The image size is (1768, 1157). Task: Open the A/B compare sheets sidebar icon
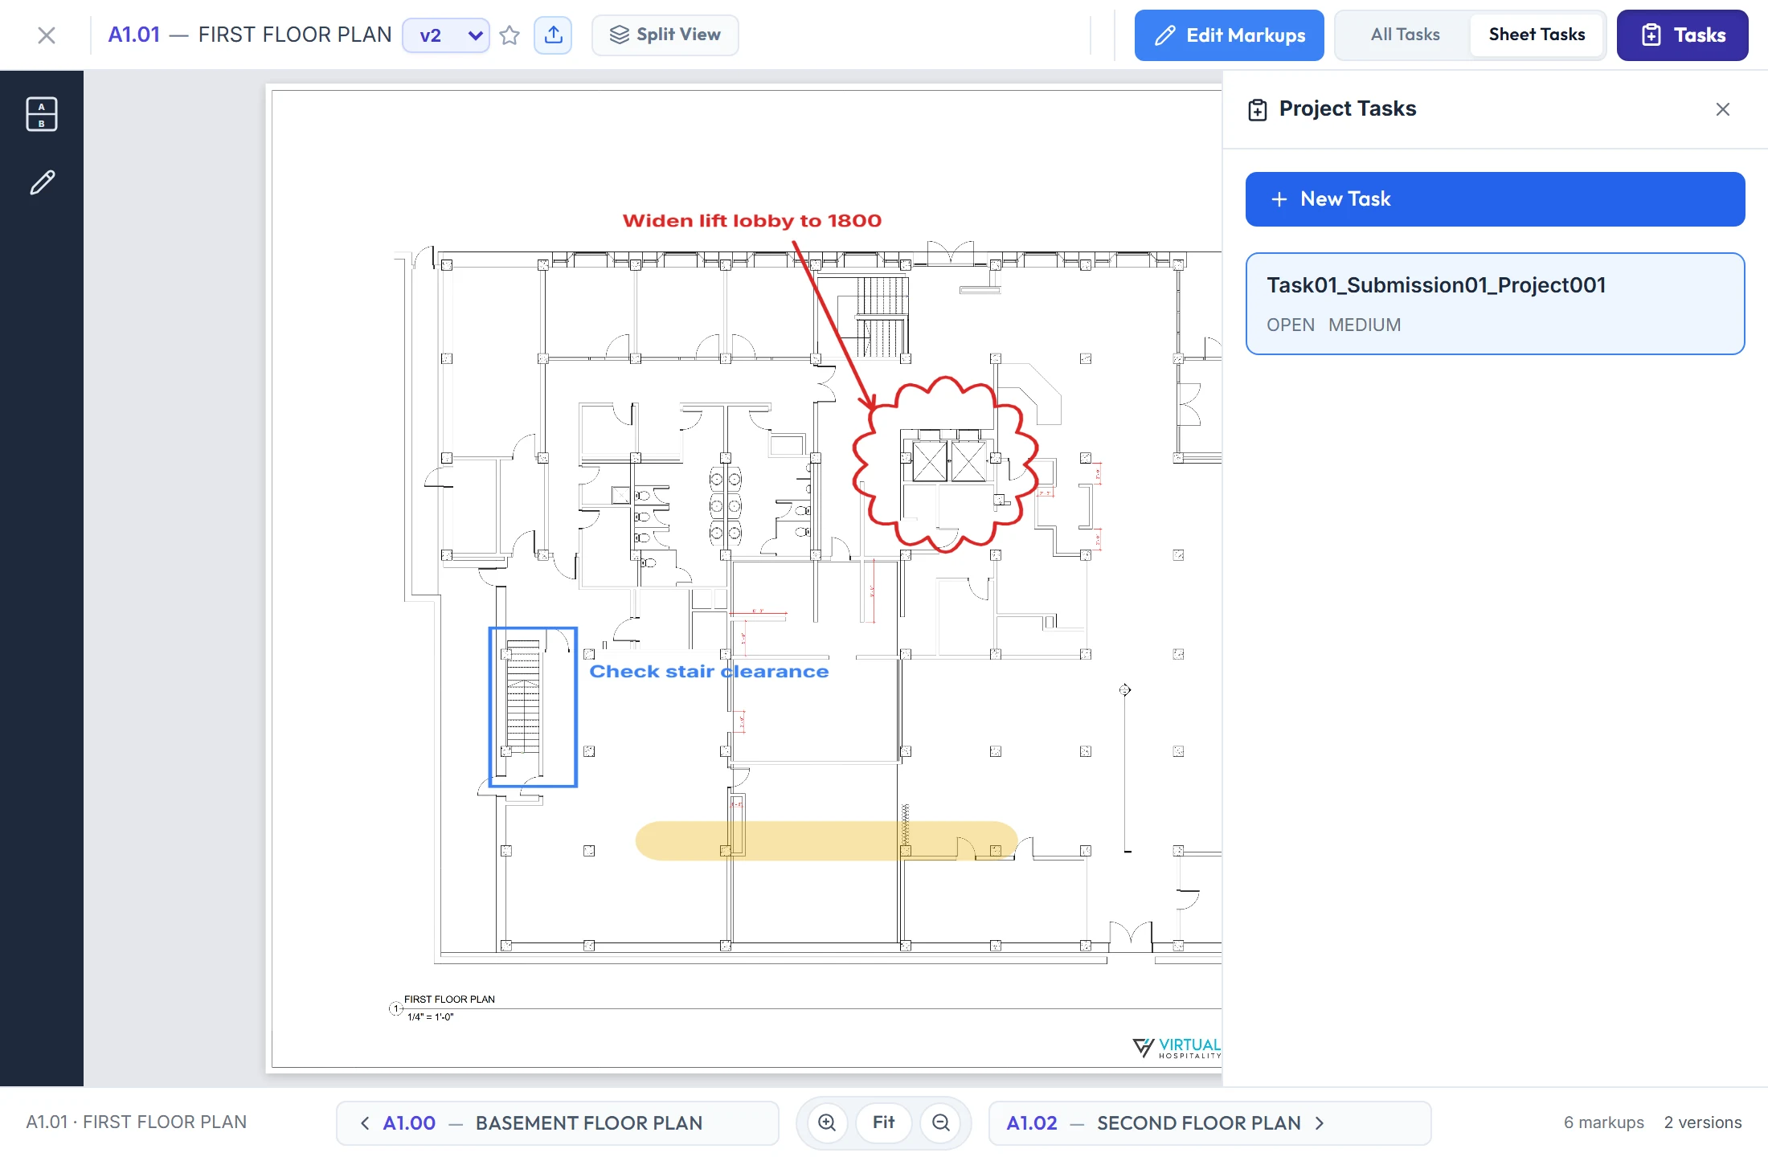point(42,114)
